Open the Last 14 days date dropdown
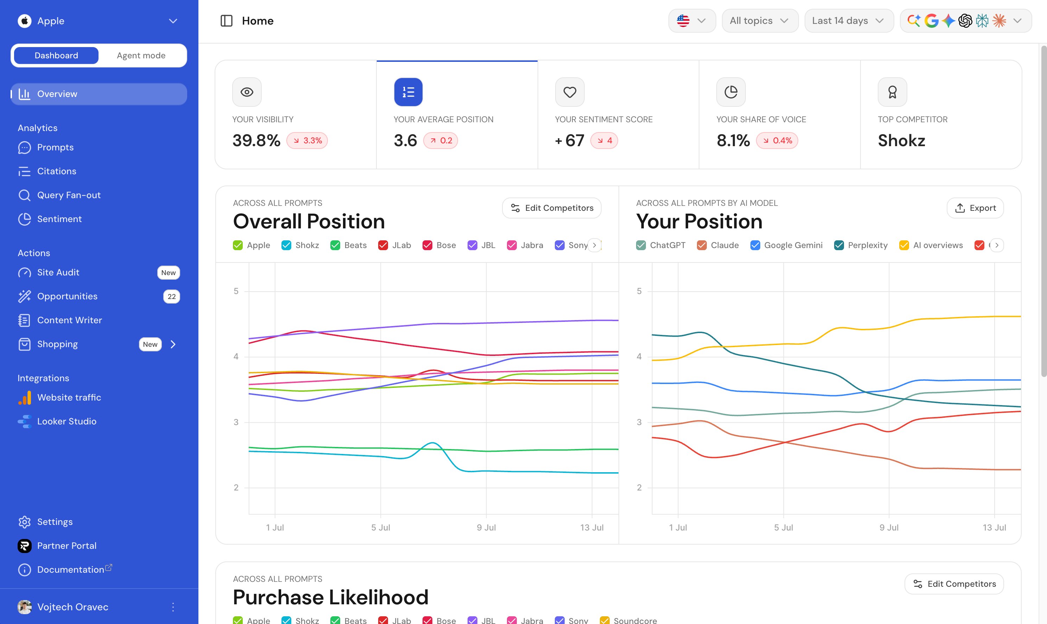 (x=849, y=21)
